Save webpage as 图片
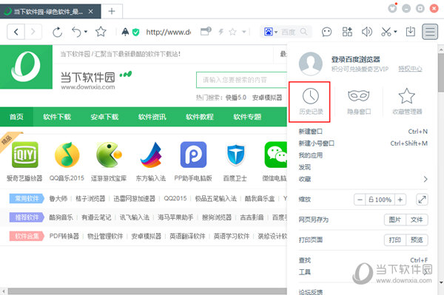Image resolution: width=444 pixels, height=295 pixels. pyautogui.click(x=395, y=220)
